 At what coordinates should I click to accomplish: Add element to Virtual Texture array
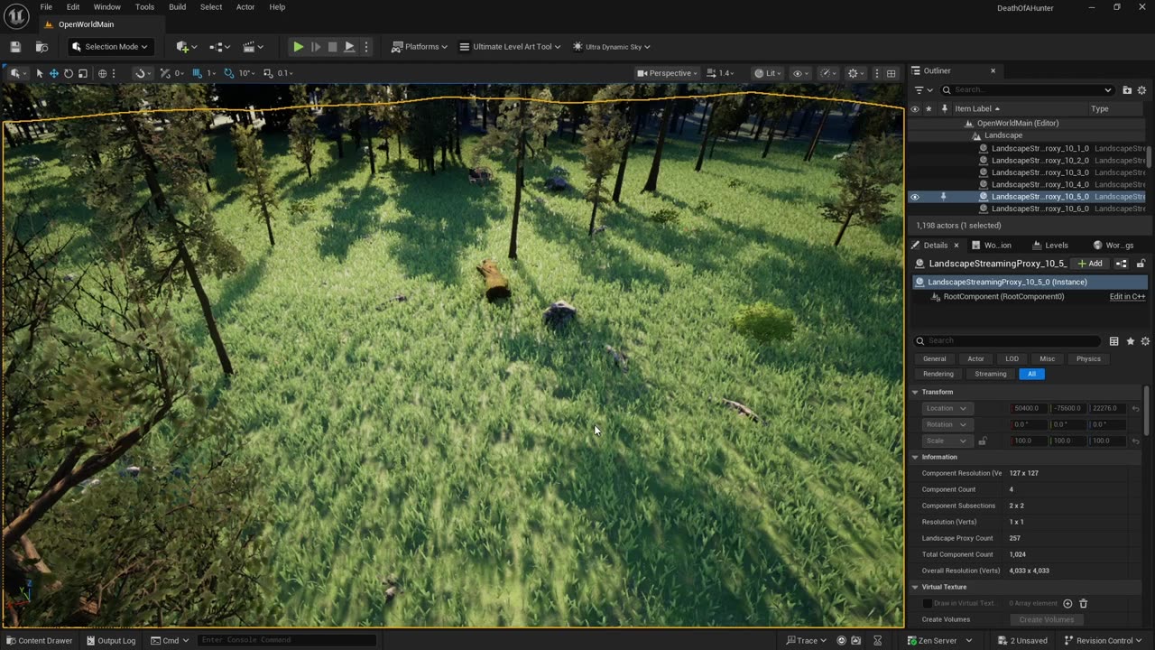point(1067,603)
